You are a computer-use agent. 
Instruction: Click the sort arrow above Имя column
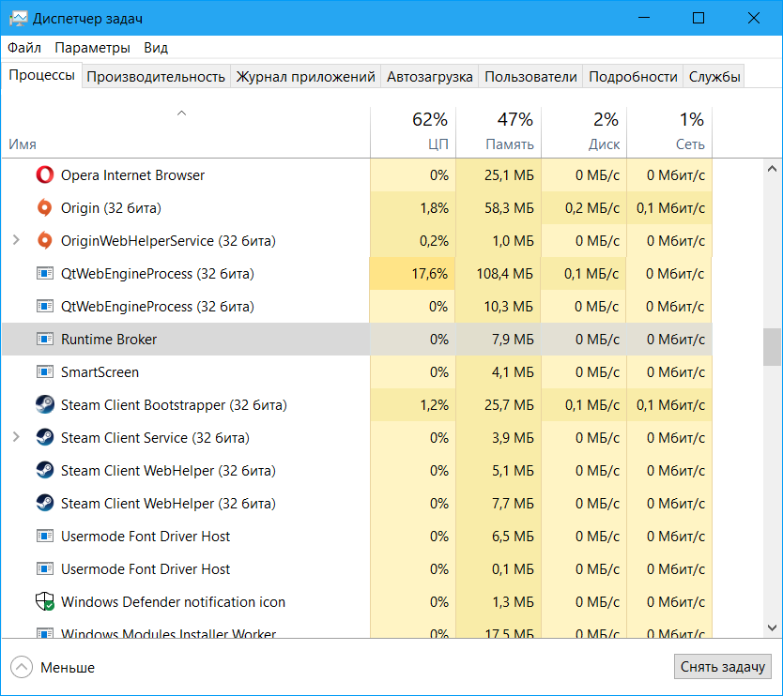click(182, 113)
